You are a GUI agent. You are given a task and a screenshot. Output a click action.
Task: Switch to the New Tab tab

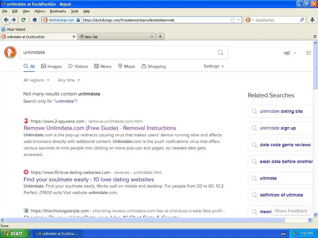[x=117, y=37]
